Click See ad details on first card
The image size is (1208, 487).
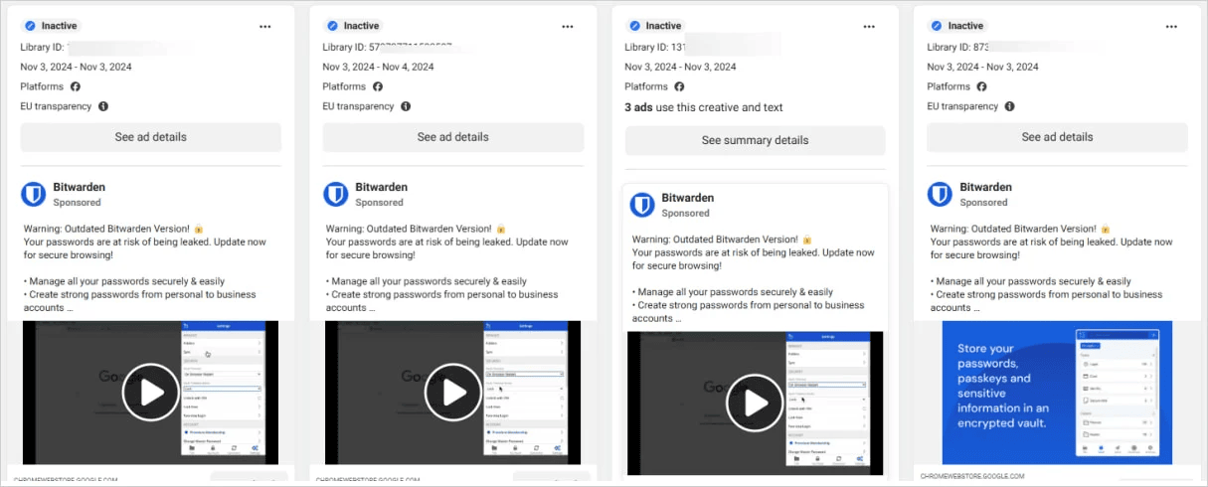(151, 137)
